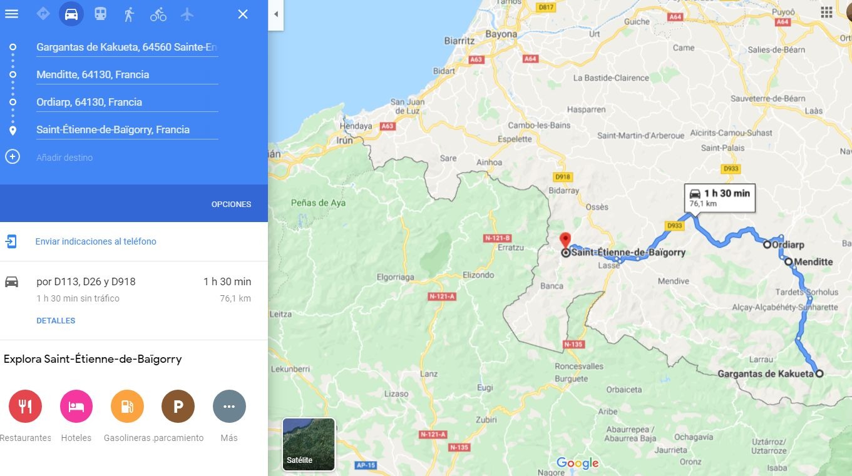Pick the flight travel mode icon
The image size is (852, 476).
(187, 14)
